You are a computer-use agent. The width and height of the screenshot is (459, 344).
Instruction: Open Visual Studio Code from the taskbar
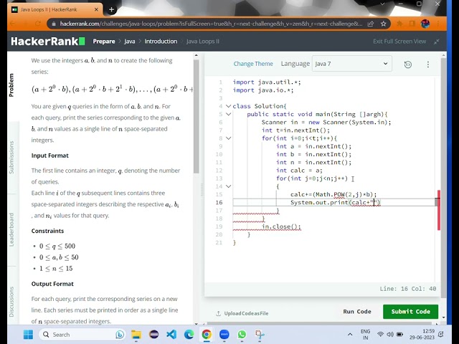click(x=171, y=335)
